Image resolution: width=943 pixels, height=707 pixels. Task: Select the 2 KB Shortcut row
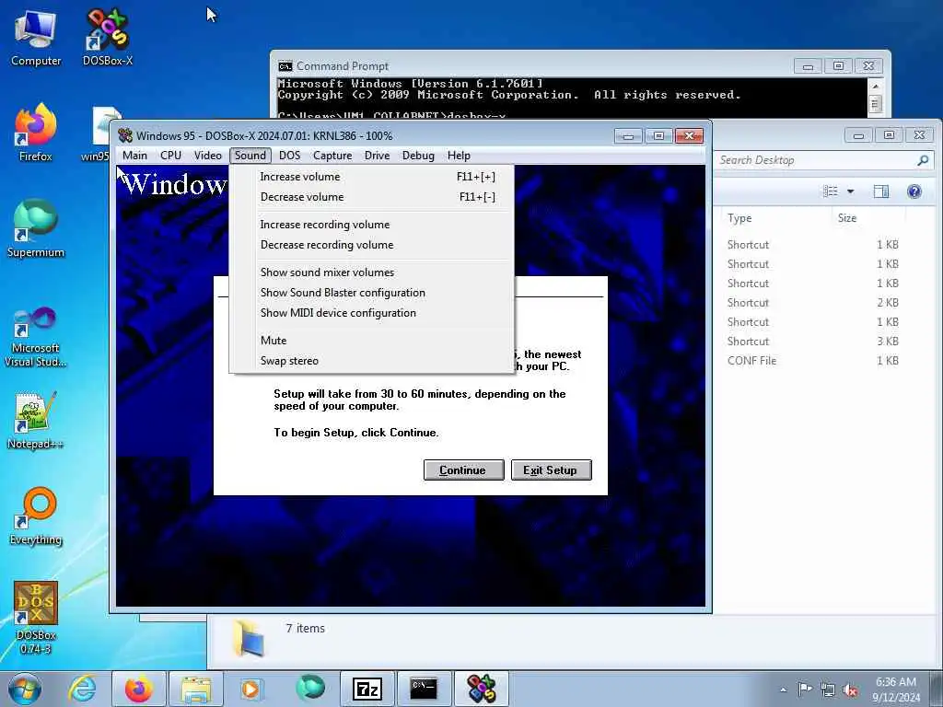pyautogui.click(x=813, y=303)
